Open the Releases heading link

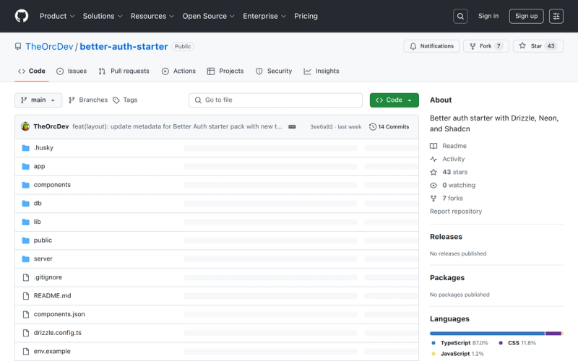point(446,237)
